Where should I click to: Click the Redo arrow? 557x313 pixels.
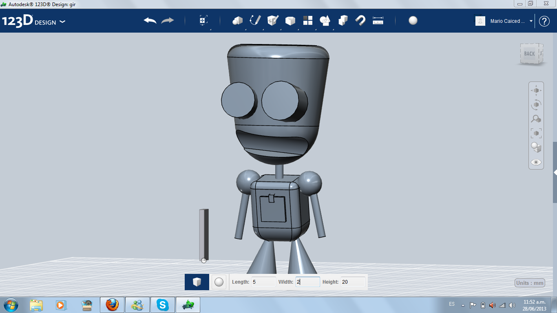point(168,20)
